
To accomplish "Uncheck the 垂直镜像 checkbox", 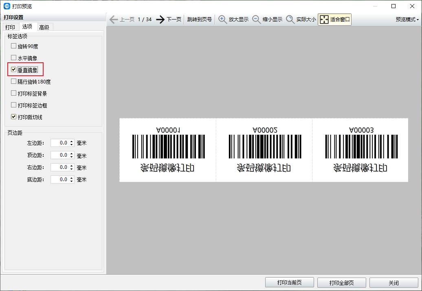I will coord(13,70).
